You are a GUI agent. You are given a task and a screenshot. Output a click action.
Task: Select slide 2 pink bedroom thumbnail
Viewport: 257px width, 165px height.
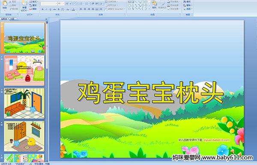24,70
